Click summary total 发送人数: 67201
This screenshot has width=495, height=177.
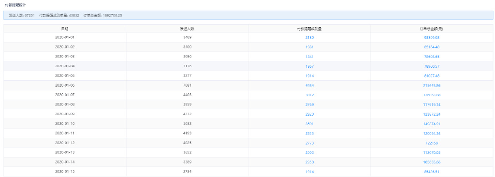coord(22,15)
